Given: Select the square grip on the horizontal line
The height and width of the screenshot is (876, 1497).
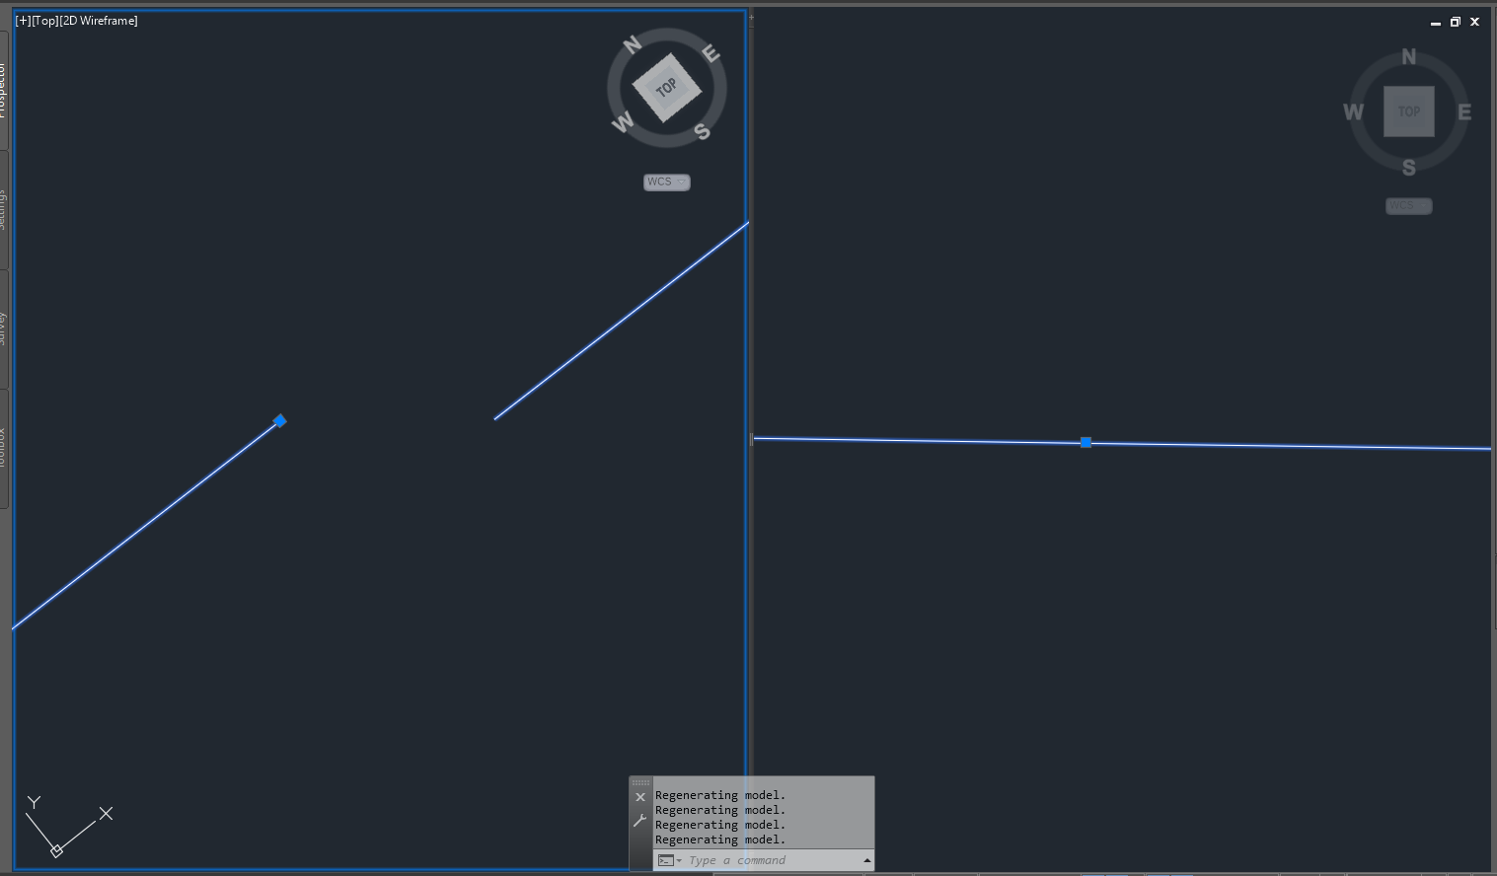Looking at the screenshot, I should tap(1085, 443).
